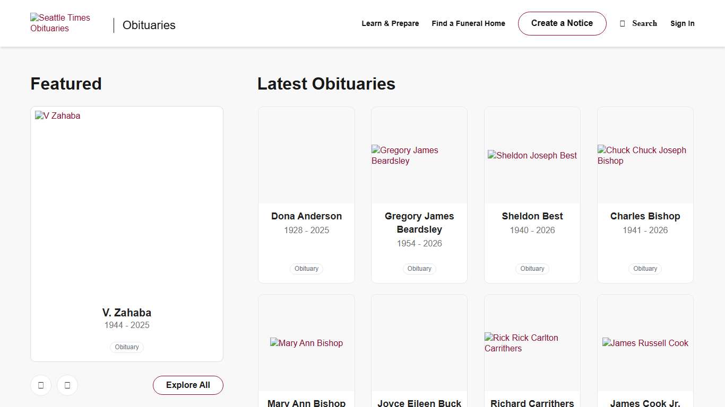This screenshot has width=725, height=407.
Task: Select V. Zahaba name in Featured card
Action: click(127, 313)
